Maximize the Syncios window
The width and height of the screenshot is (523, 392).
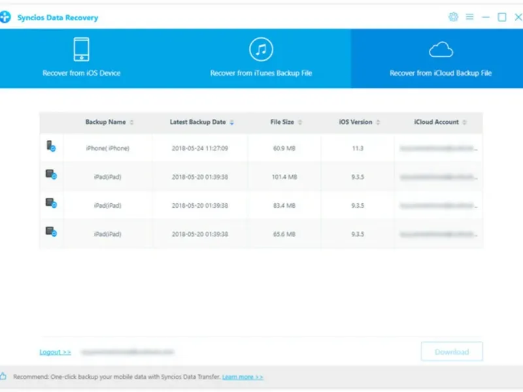pyautogui.click(x=501, y=17)
